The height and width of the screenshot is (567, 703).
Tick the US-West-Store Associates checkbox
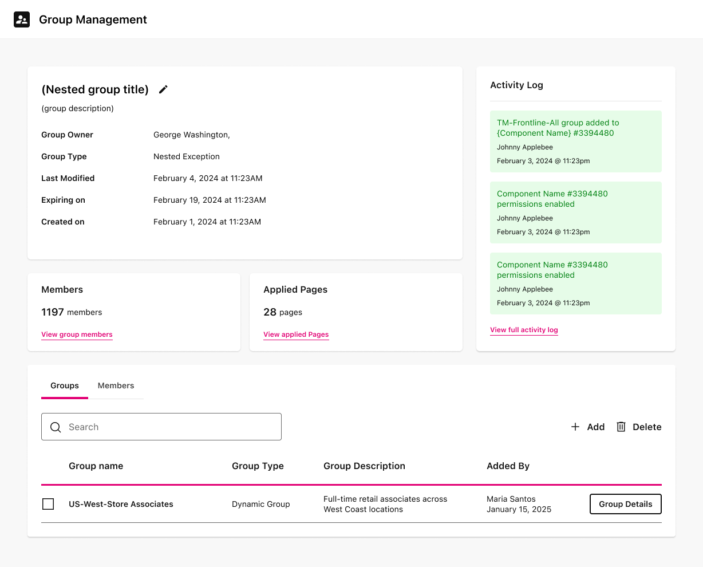[48, 504]
